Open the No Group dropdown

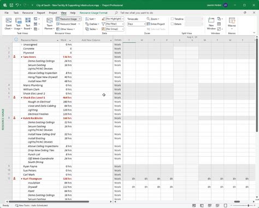123,29
